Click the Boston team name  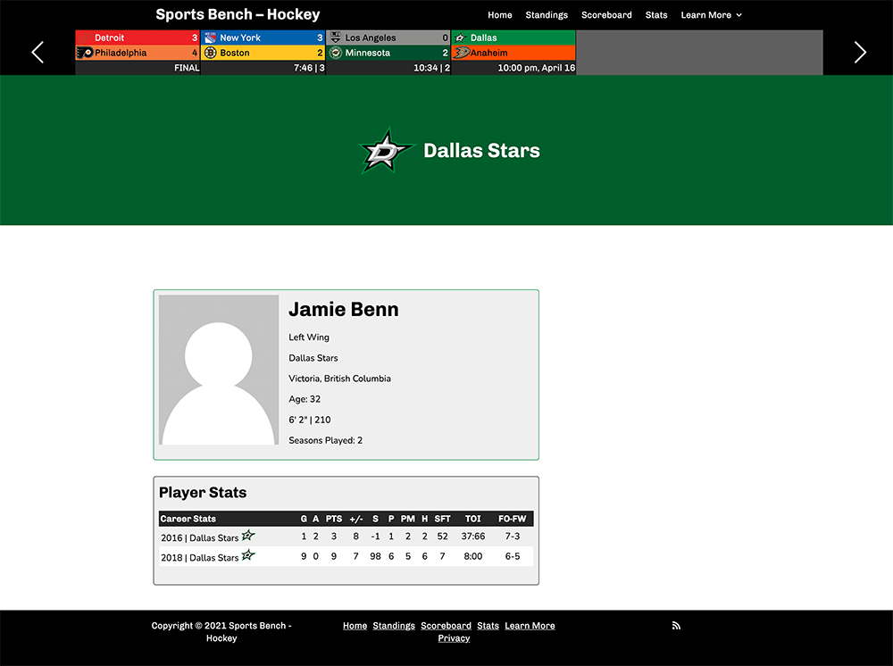click(x=235, y=53)
